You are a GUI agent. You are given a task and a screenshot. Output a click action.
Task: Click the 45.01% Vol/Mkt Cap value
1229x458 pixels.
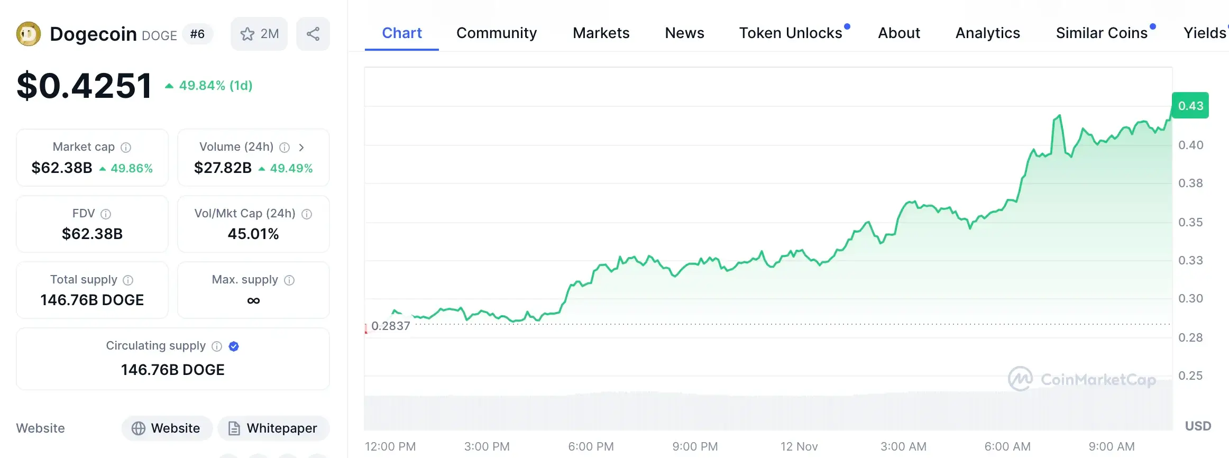tap(253, 234)
